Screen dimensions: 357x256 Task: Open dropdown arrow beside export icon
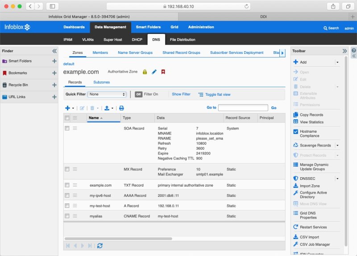coord(112,108)
